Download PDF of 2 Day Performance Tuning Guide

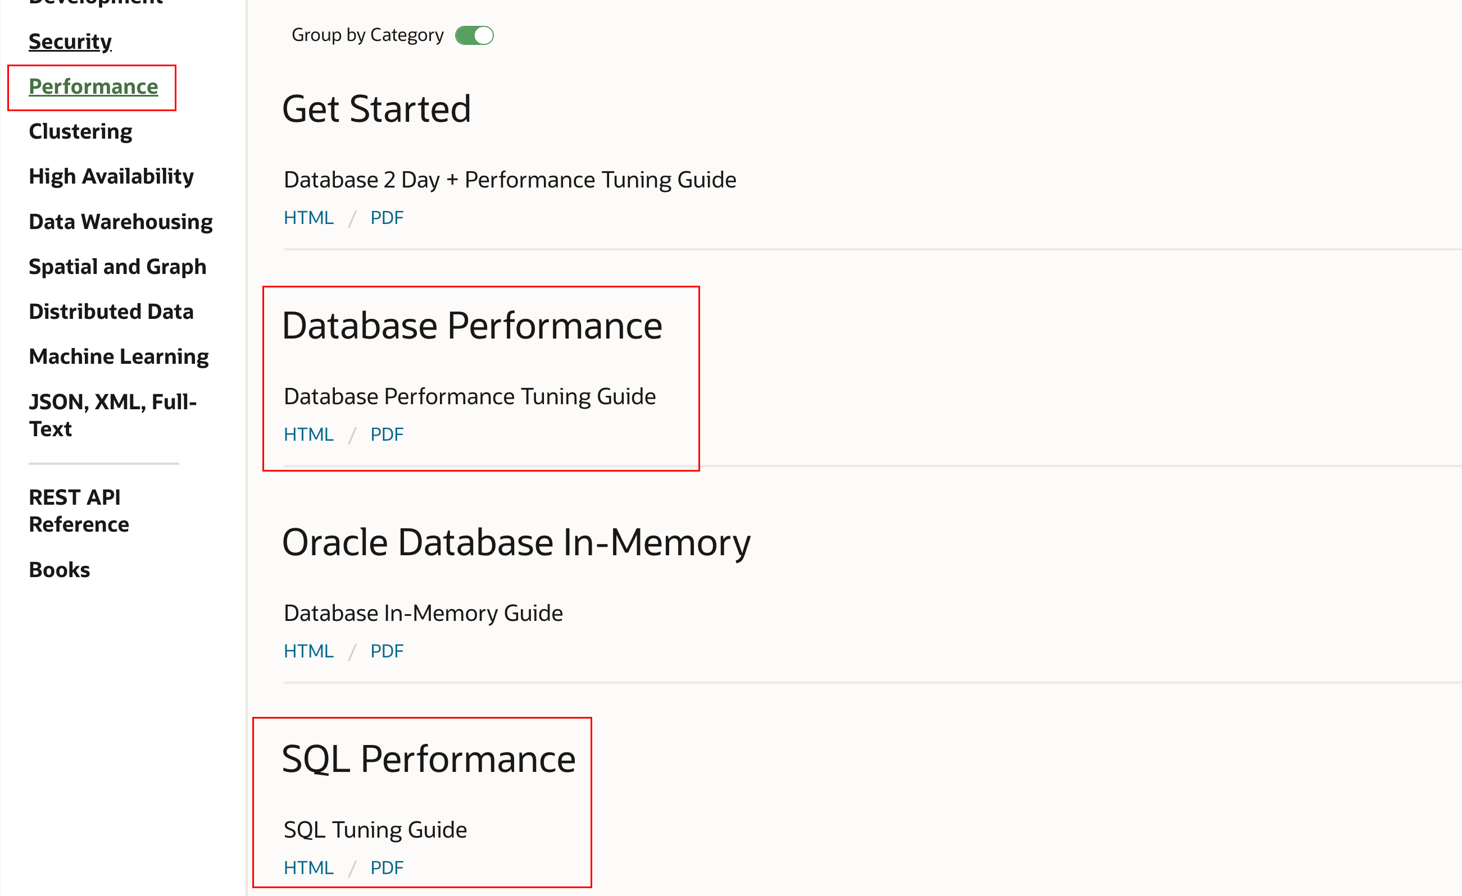(x=386, y=218)
